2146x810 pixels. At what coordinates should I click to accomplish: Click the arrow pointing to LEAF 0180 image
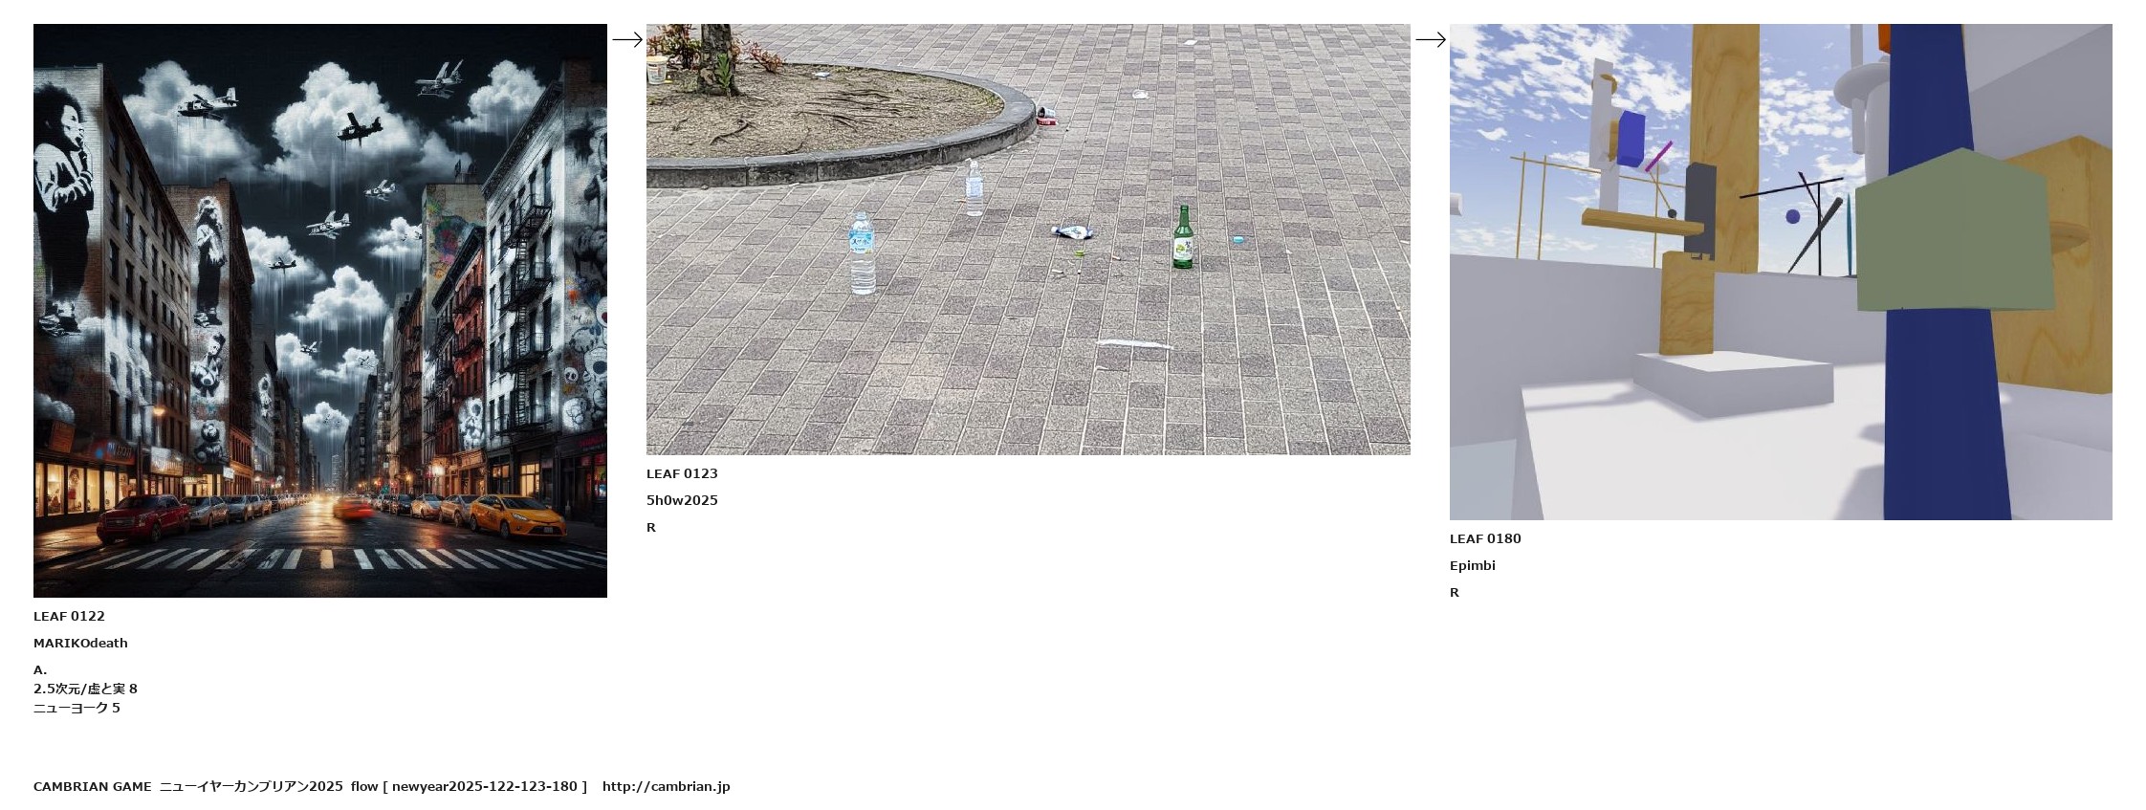click(1431, 40)
